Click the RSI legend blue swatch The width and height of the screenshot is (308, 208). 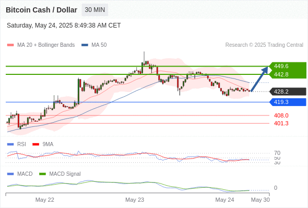coord(10,145)
